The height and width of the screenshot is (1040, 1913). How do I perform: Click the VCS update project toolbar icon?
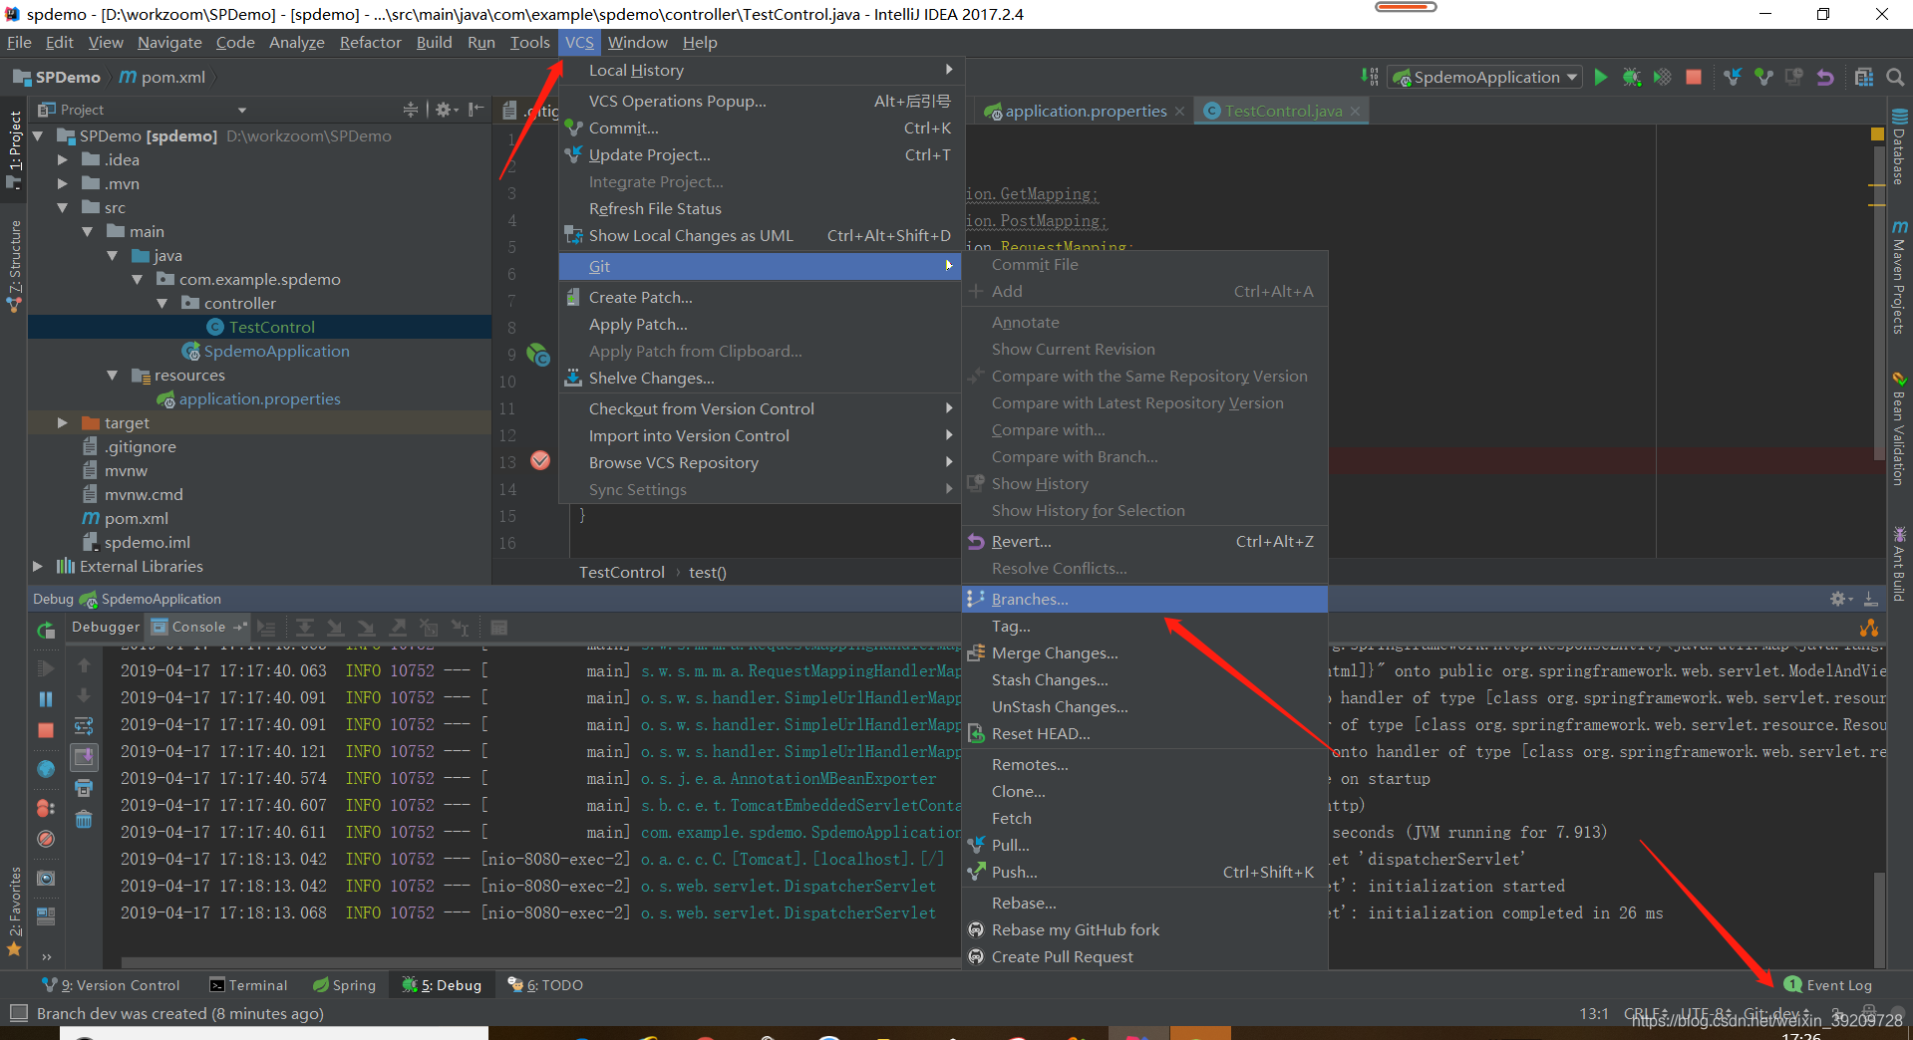(x=1733, y=77)
